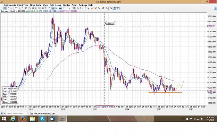217x136 pixels.
Task: Click the text annotation 'A' icon
Action: (111, 8)
